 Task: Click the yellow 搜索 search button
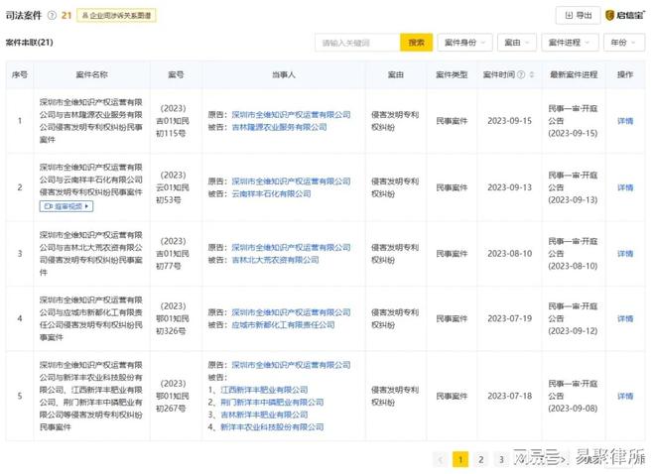click(x=416, y=43)
